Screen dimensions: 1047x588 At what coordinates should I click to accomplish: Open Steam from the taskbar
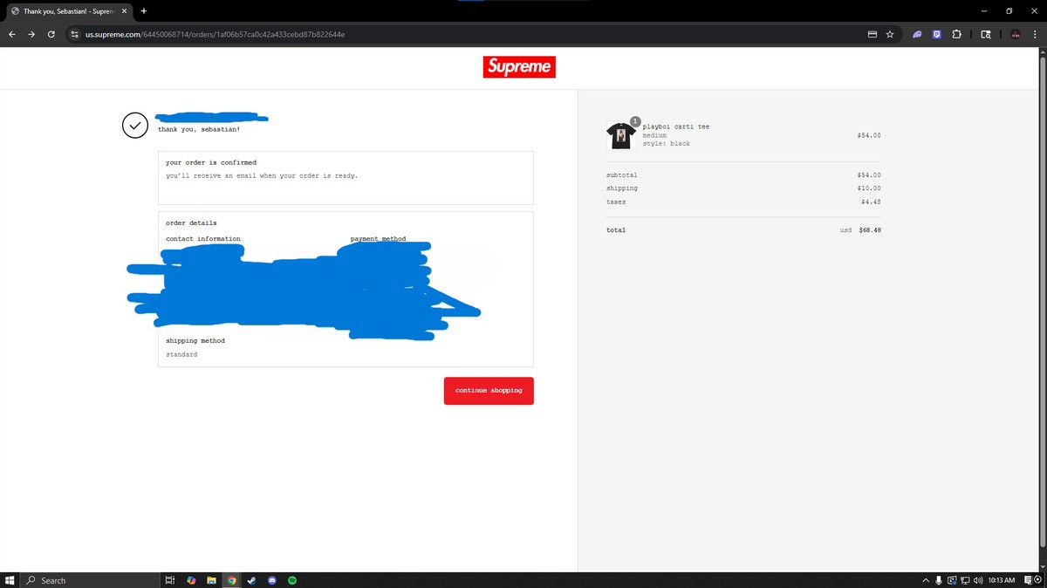point(252,580)
